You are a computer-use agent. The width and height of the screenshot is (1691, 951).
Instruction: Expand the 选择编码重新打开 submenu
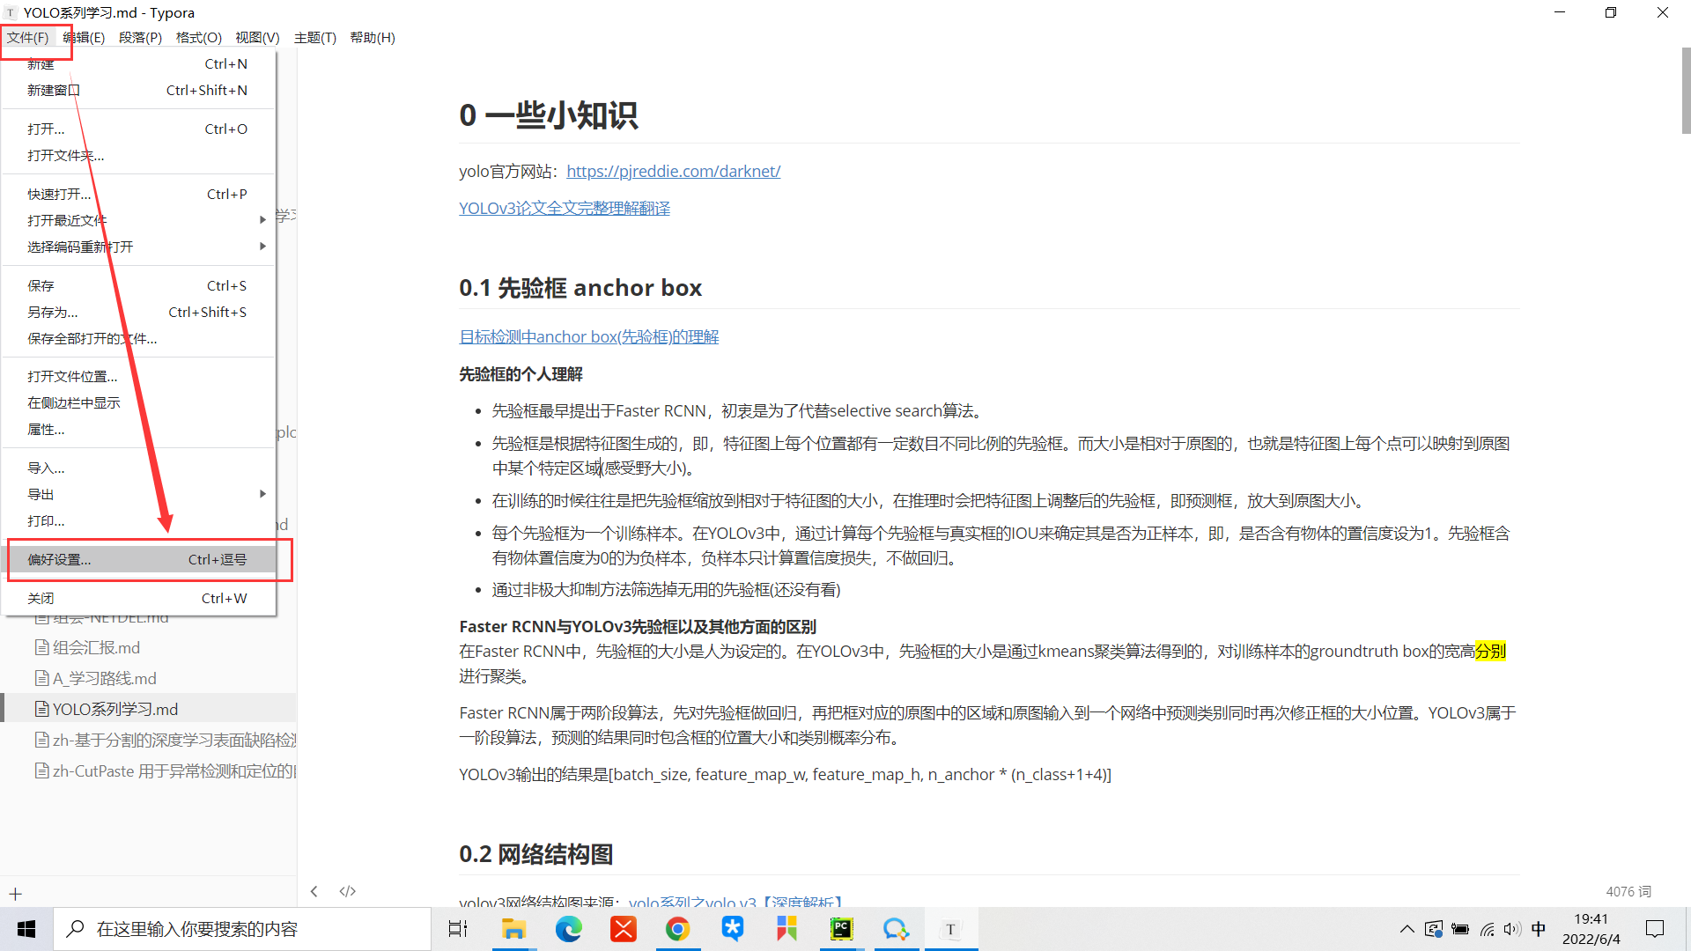point(139,247)
